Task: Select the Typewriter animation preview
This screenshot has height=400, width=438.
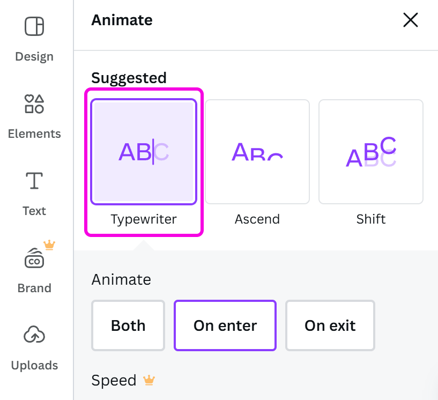Action: pos(143,152)
